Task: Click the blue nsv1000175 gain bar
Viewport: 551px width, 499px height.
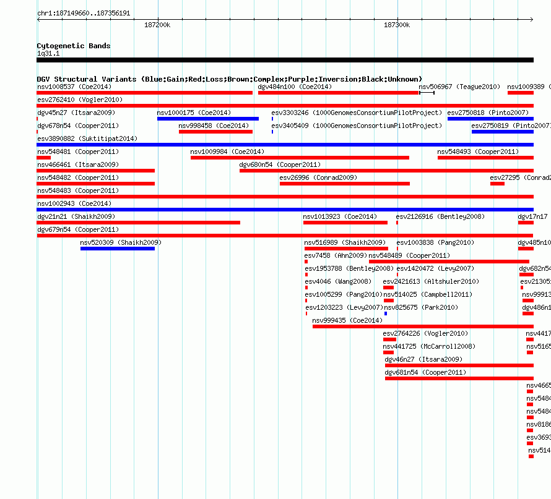Action: (x=208, y=119)
